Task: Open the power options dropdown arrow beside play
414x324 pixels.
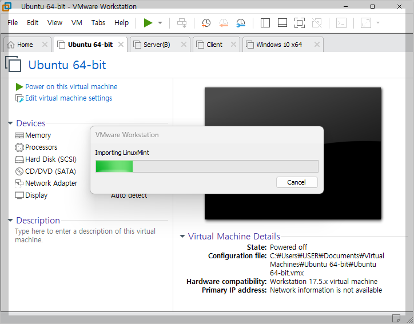Action: (160, 23)
